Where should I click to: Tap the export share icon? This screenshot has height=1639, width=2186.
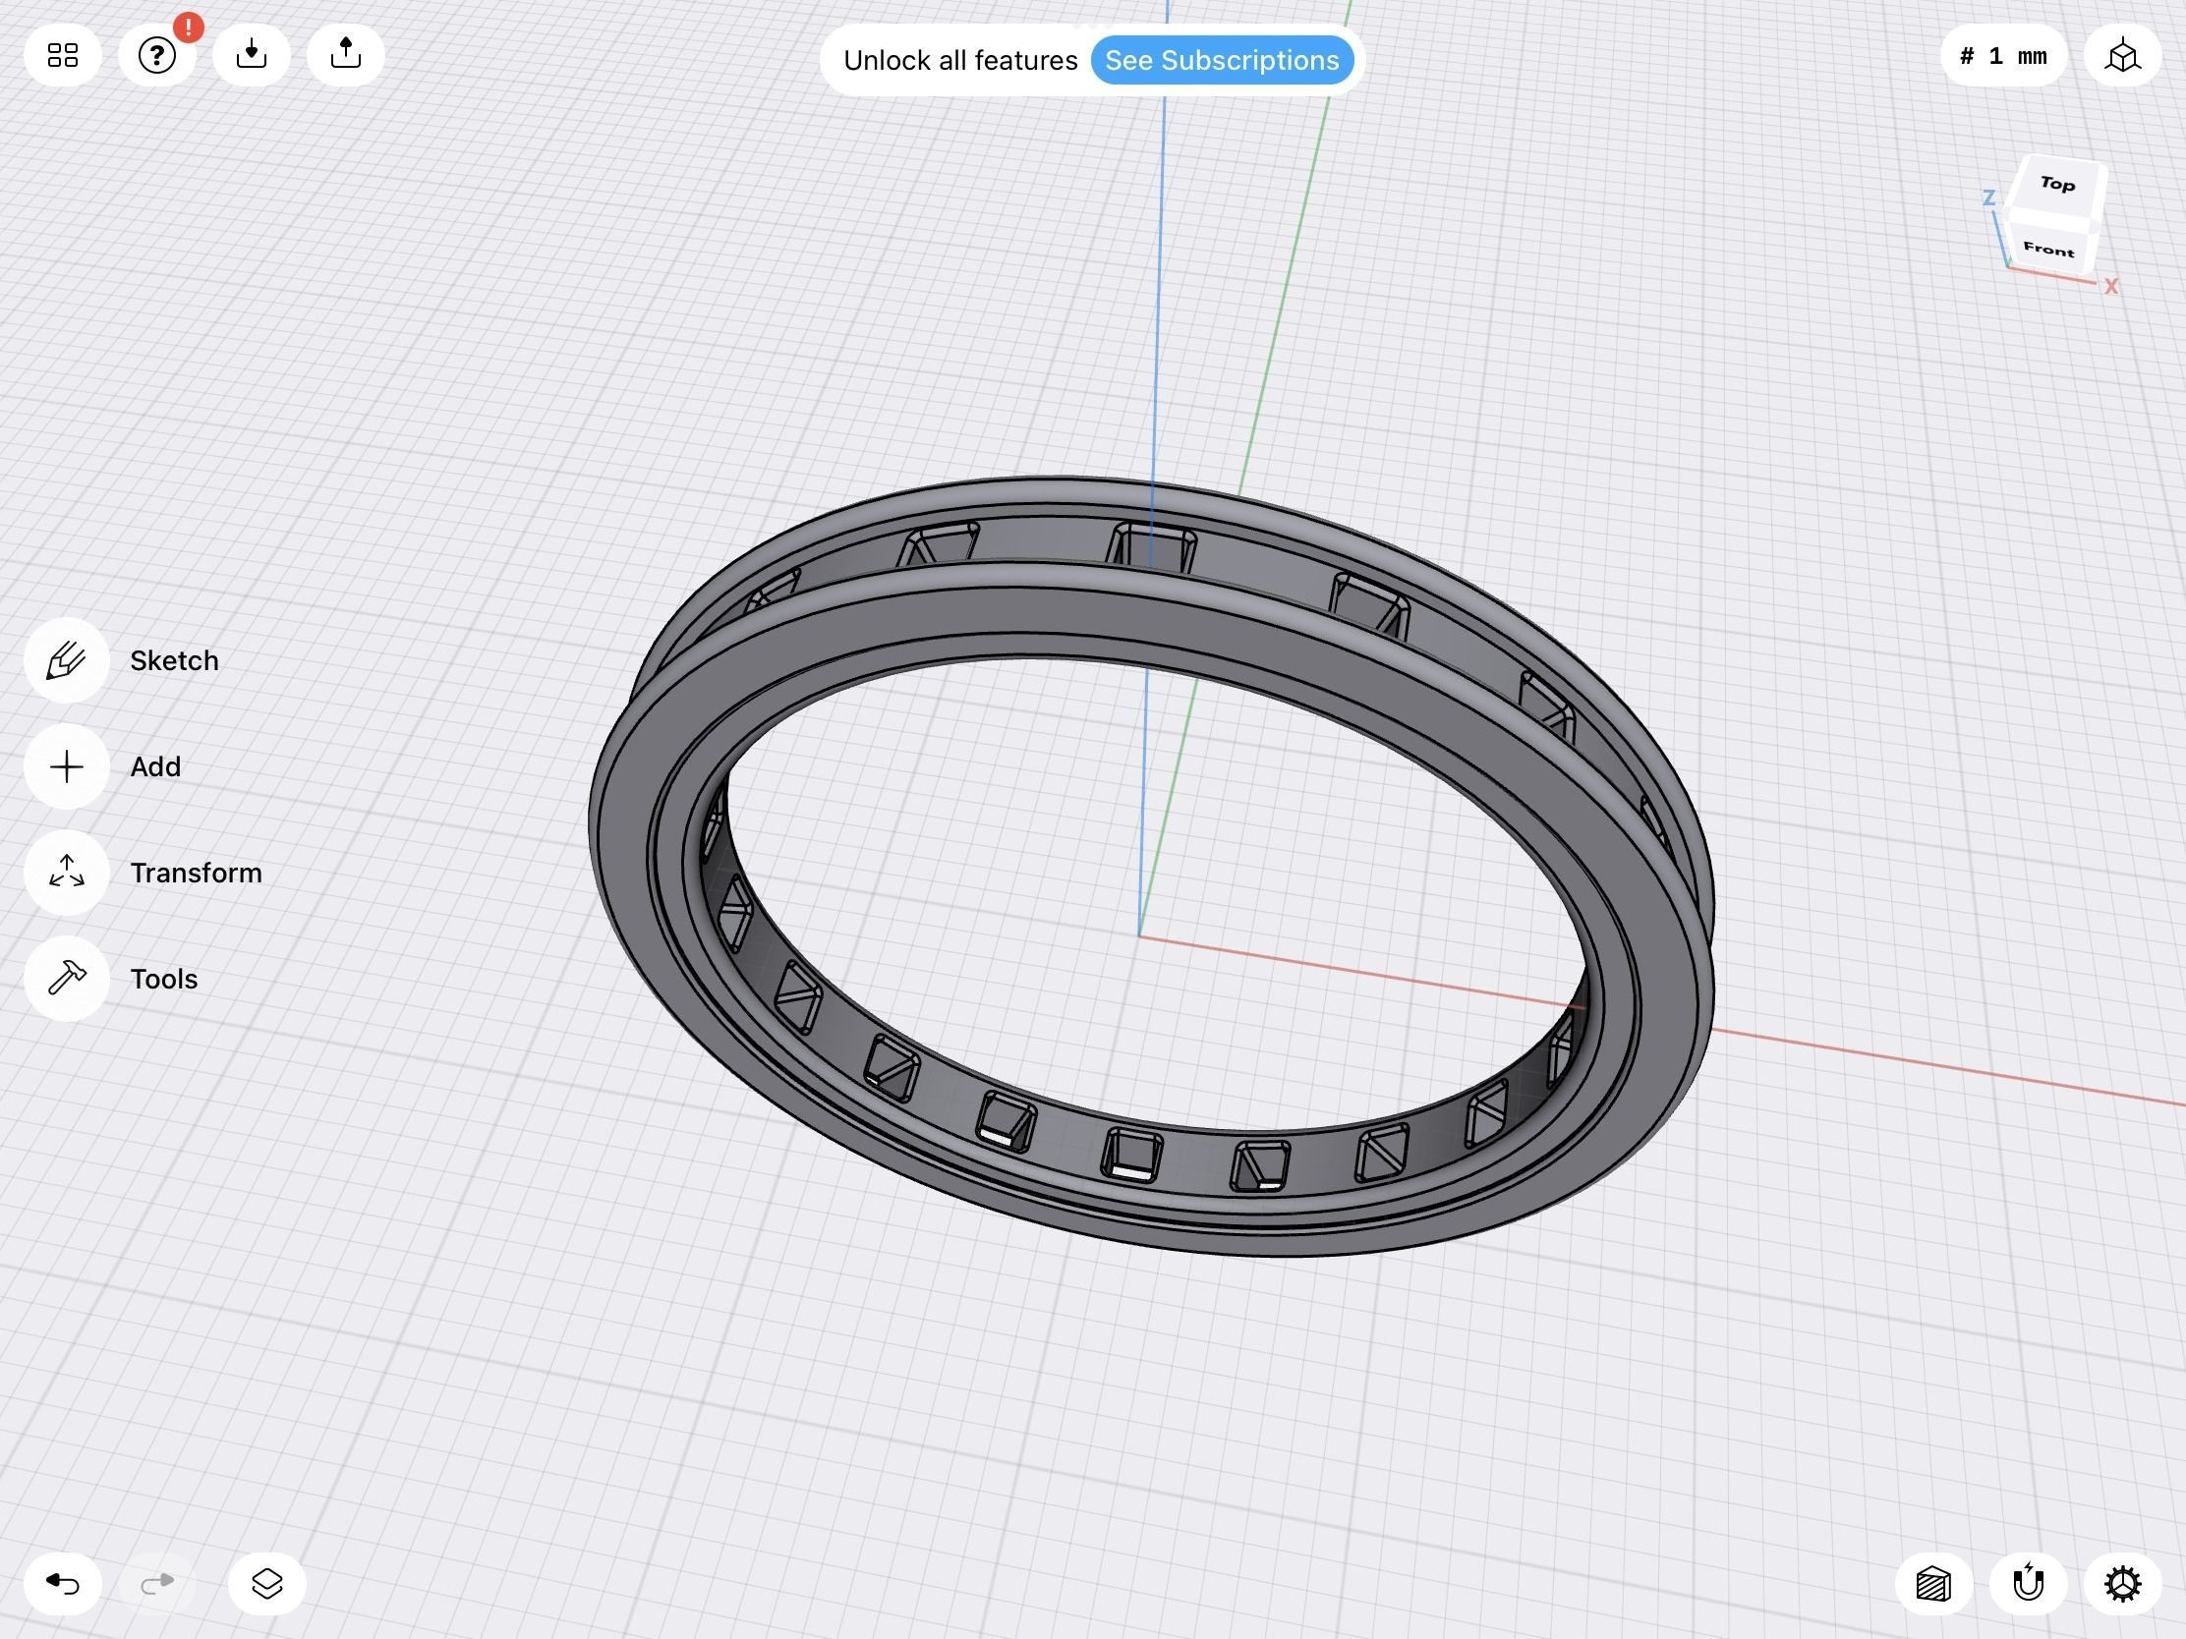[345, 54]
